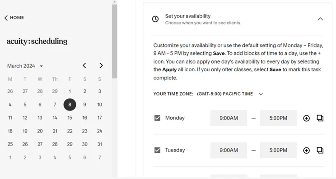Select March 23 on the calendar

pos(84,131)
